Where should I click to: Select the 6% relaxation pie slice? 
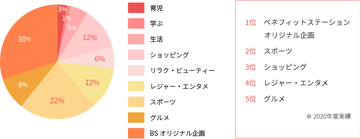(99, 59)
